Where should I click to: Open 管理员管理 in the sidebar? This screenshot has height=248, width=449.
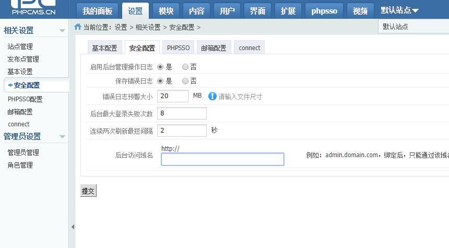coord(23,152)
